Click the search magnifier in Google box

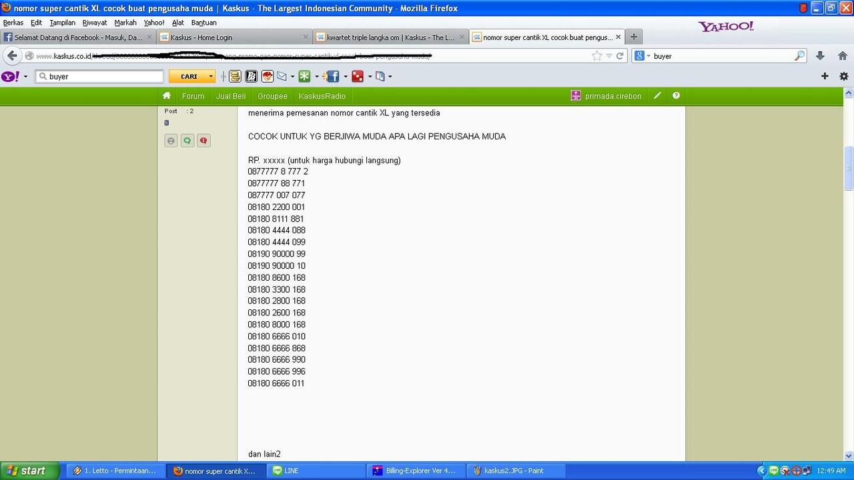(799, 56)
